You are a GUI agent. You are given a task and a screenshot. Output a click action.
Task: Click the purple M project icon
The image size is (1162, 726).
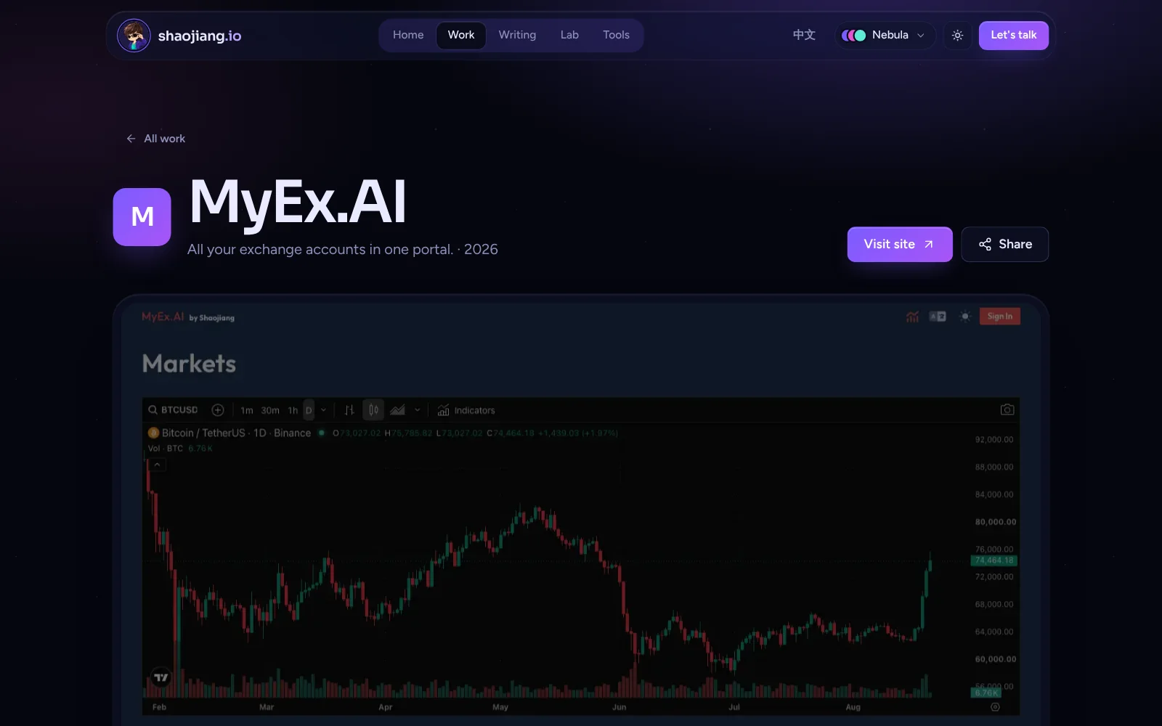[142, 216]
